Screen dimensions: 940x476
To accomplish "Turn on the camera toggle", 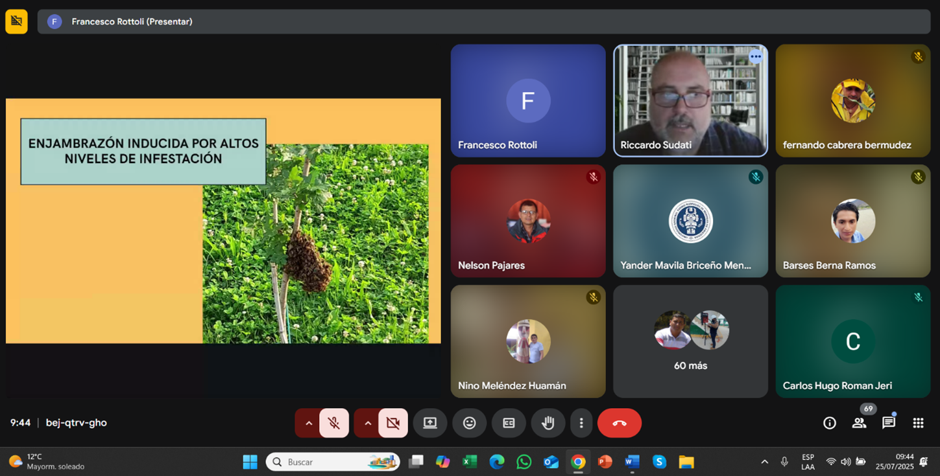I will click(393, 423).
